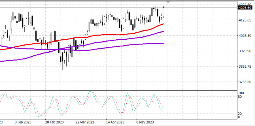This screenshot has width=255, height=126.
Task: Click the date label 3 Feb 2023
Action: [x=23, y=122]
